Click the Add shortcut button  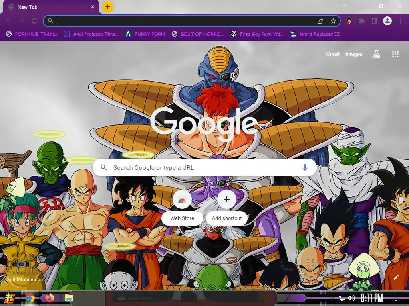[227, 207]
